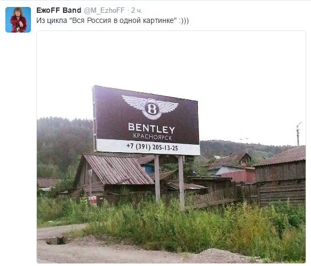Click the smiley ':)))' at tweet end
The width and height of the screenshot is (311, 266).
184,20
